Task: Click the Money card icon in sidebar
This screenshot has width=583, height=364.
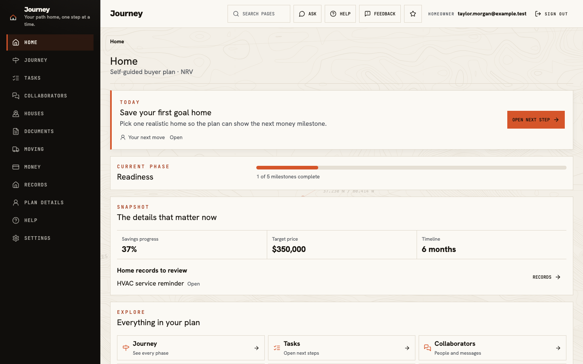Action: point(16,167)
